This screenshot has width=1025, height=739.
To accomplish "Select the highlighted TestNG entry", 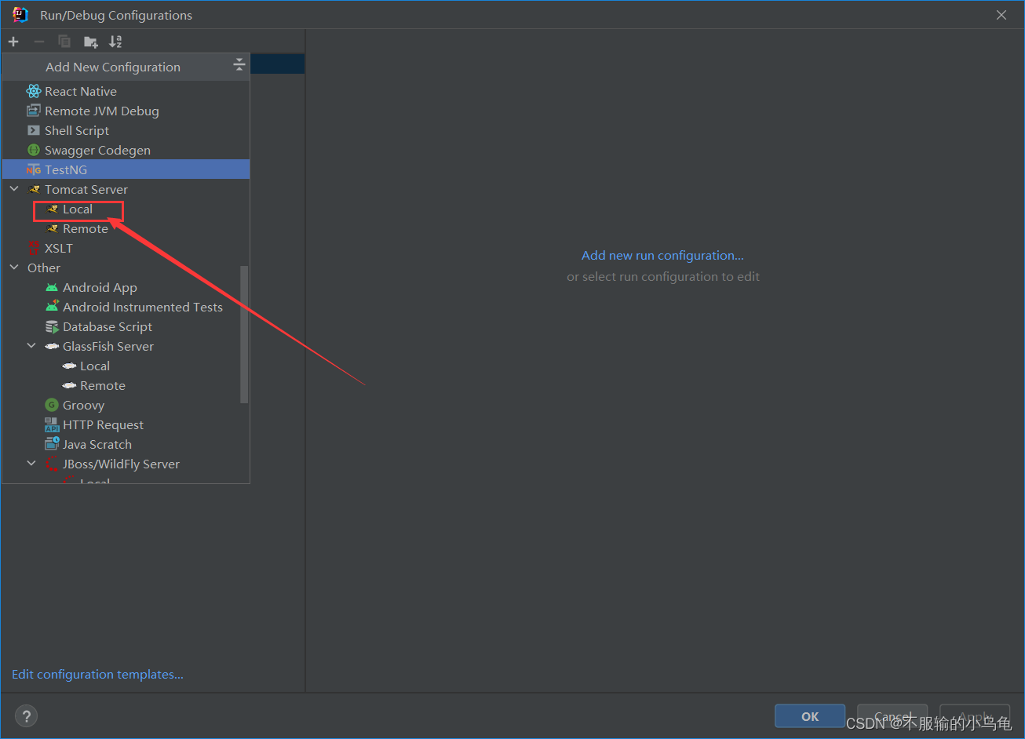I will (x=126, y=169).
